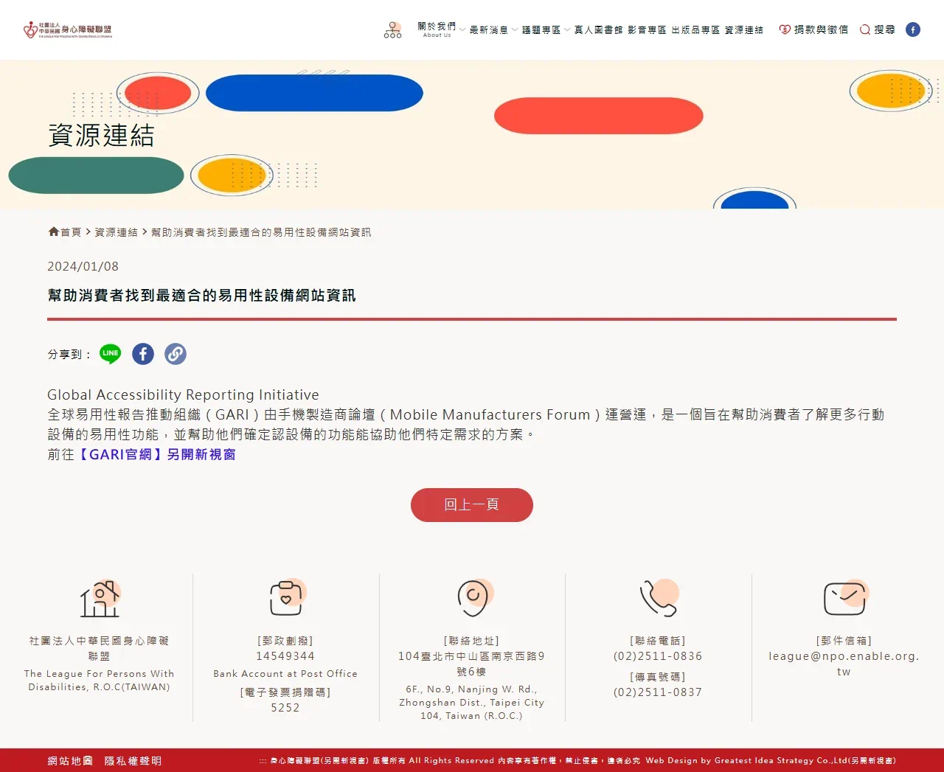Viewport: 944px width, 772px height.
Task: Click the heart icon next to 捐款與徵信
Action: (x=783, y=29)
